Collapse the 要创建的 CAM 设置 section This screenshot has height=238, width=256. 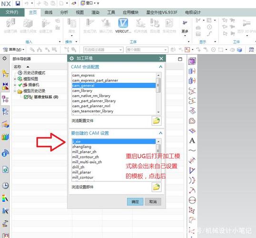(x=160, y=133)
